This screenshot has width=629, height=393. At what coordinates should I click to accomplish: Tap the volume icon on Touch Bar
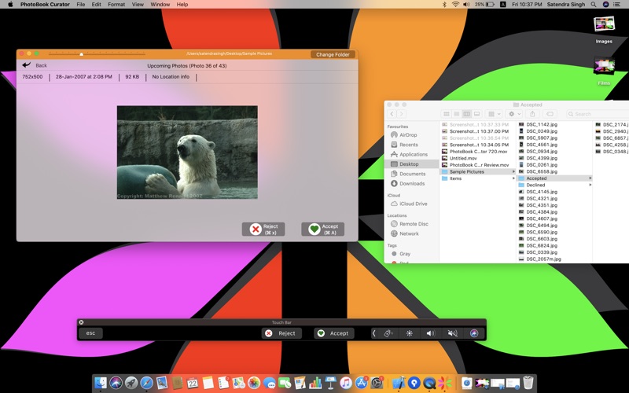coord(430,333)
